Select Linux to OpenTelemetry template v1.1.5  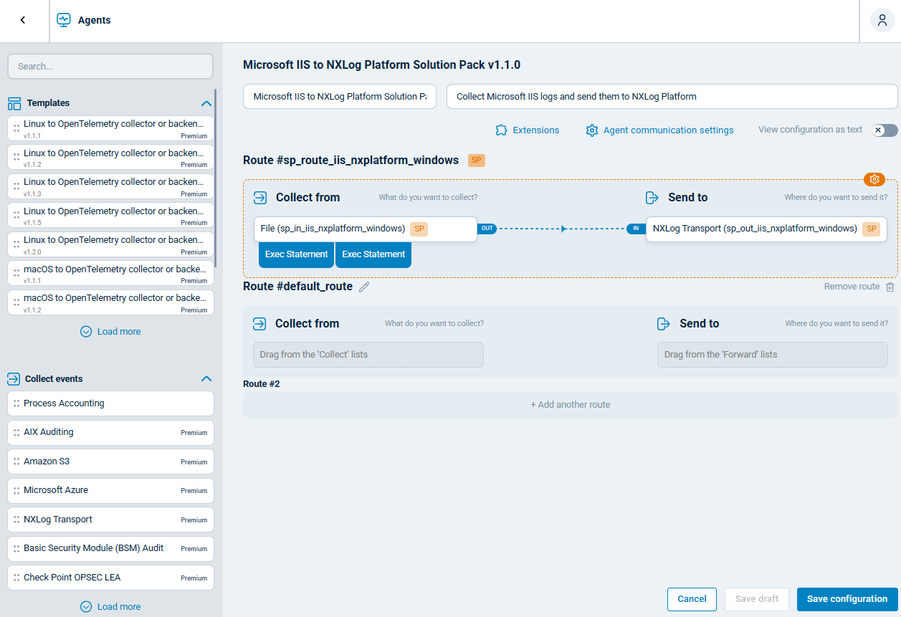[x=110, y=216]
